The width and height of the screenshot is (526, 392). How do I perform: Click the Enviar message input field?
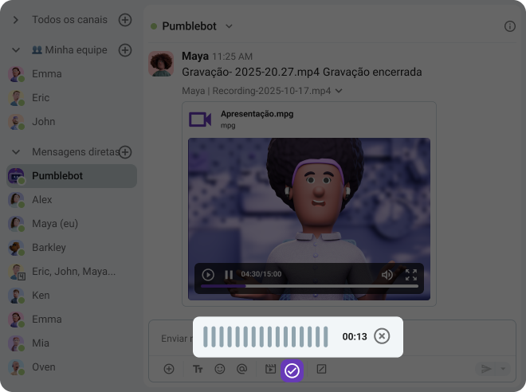[x=332, y=339]
